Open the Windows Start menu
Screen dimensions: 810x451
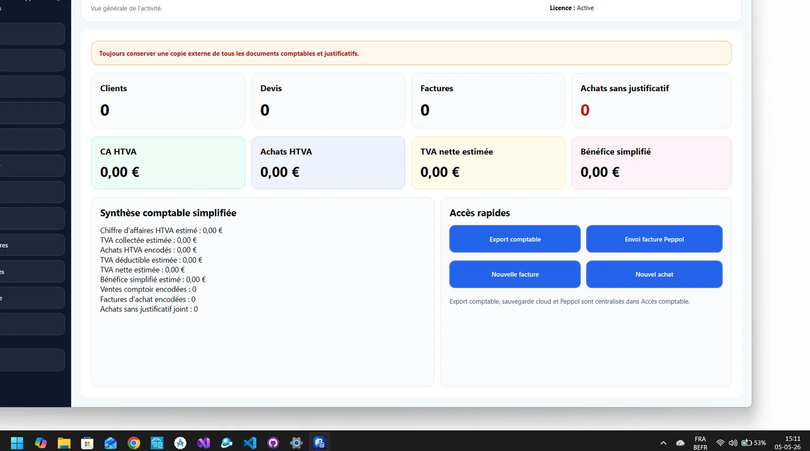coord(17,443)
